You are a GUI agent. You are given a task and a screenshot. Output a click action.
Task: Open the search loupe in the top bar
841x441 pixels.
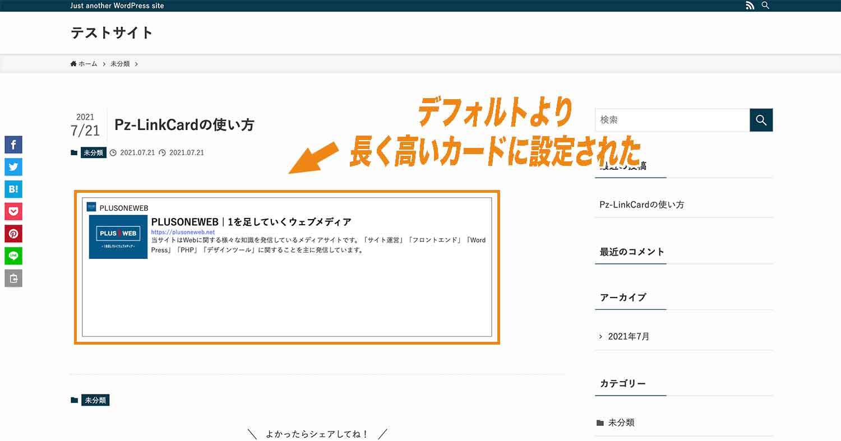coord(765,6)
